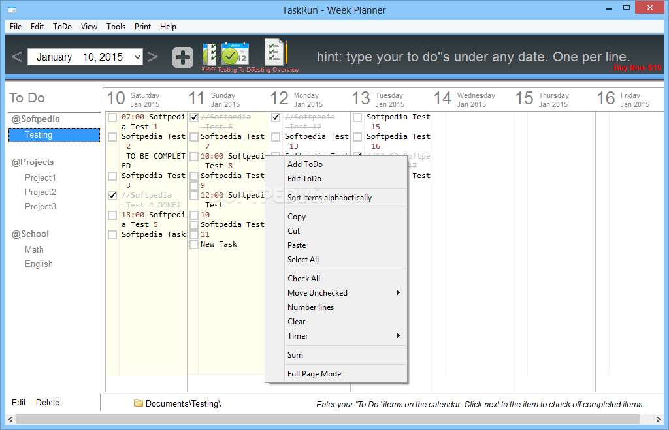Go to previous week with left arrow
669x430 pixels.
coord(16,57)
